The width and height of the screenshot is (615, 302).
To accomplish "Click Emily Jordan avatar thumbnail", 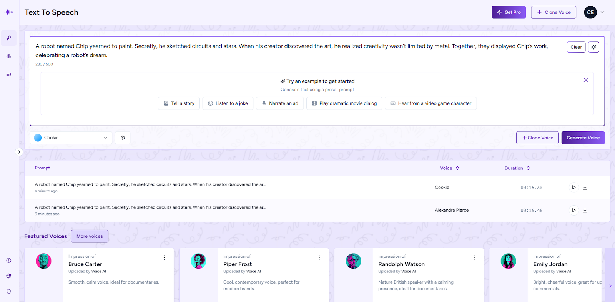I will pyautogui.click(x=508, y=261).
